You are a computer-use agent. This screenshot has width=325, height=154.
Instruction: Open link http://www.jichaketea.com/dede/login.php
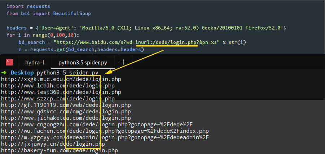pos(66,118)
